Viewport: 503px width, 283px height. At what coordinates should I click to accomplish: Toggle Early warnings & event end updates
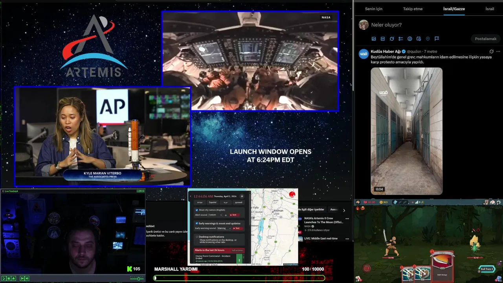pos(197,223)
